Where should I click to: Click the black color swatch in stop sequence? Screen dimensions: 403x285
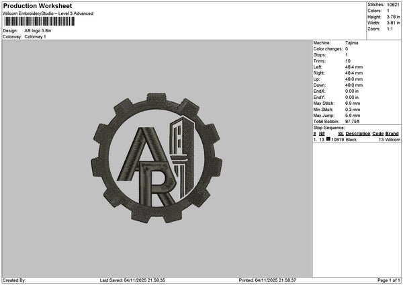point(328,139)
